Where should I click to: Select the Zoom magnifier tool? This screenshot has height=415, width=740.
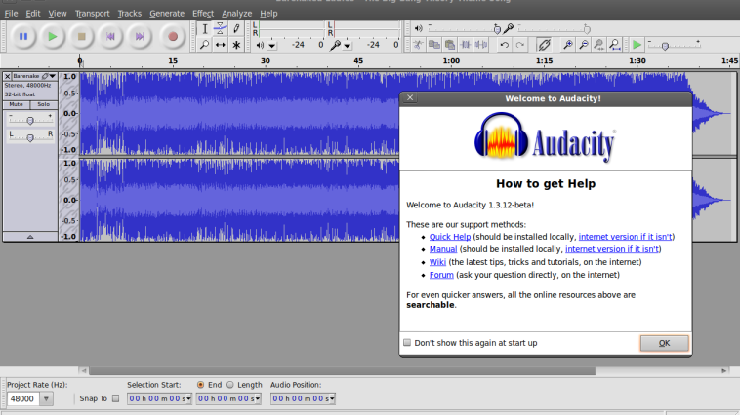[x=205, y=45]
